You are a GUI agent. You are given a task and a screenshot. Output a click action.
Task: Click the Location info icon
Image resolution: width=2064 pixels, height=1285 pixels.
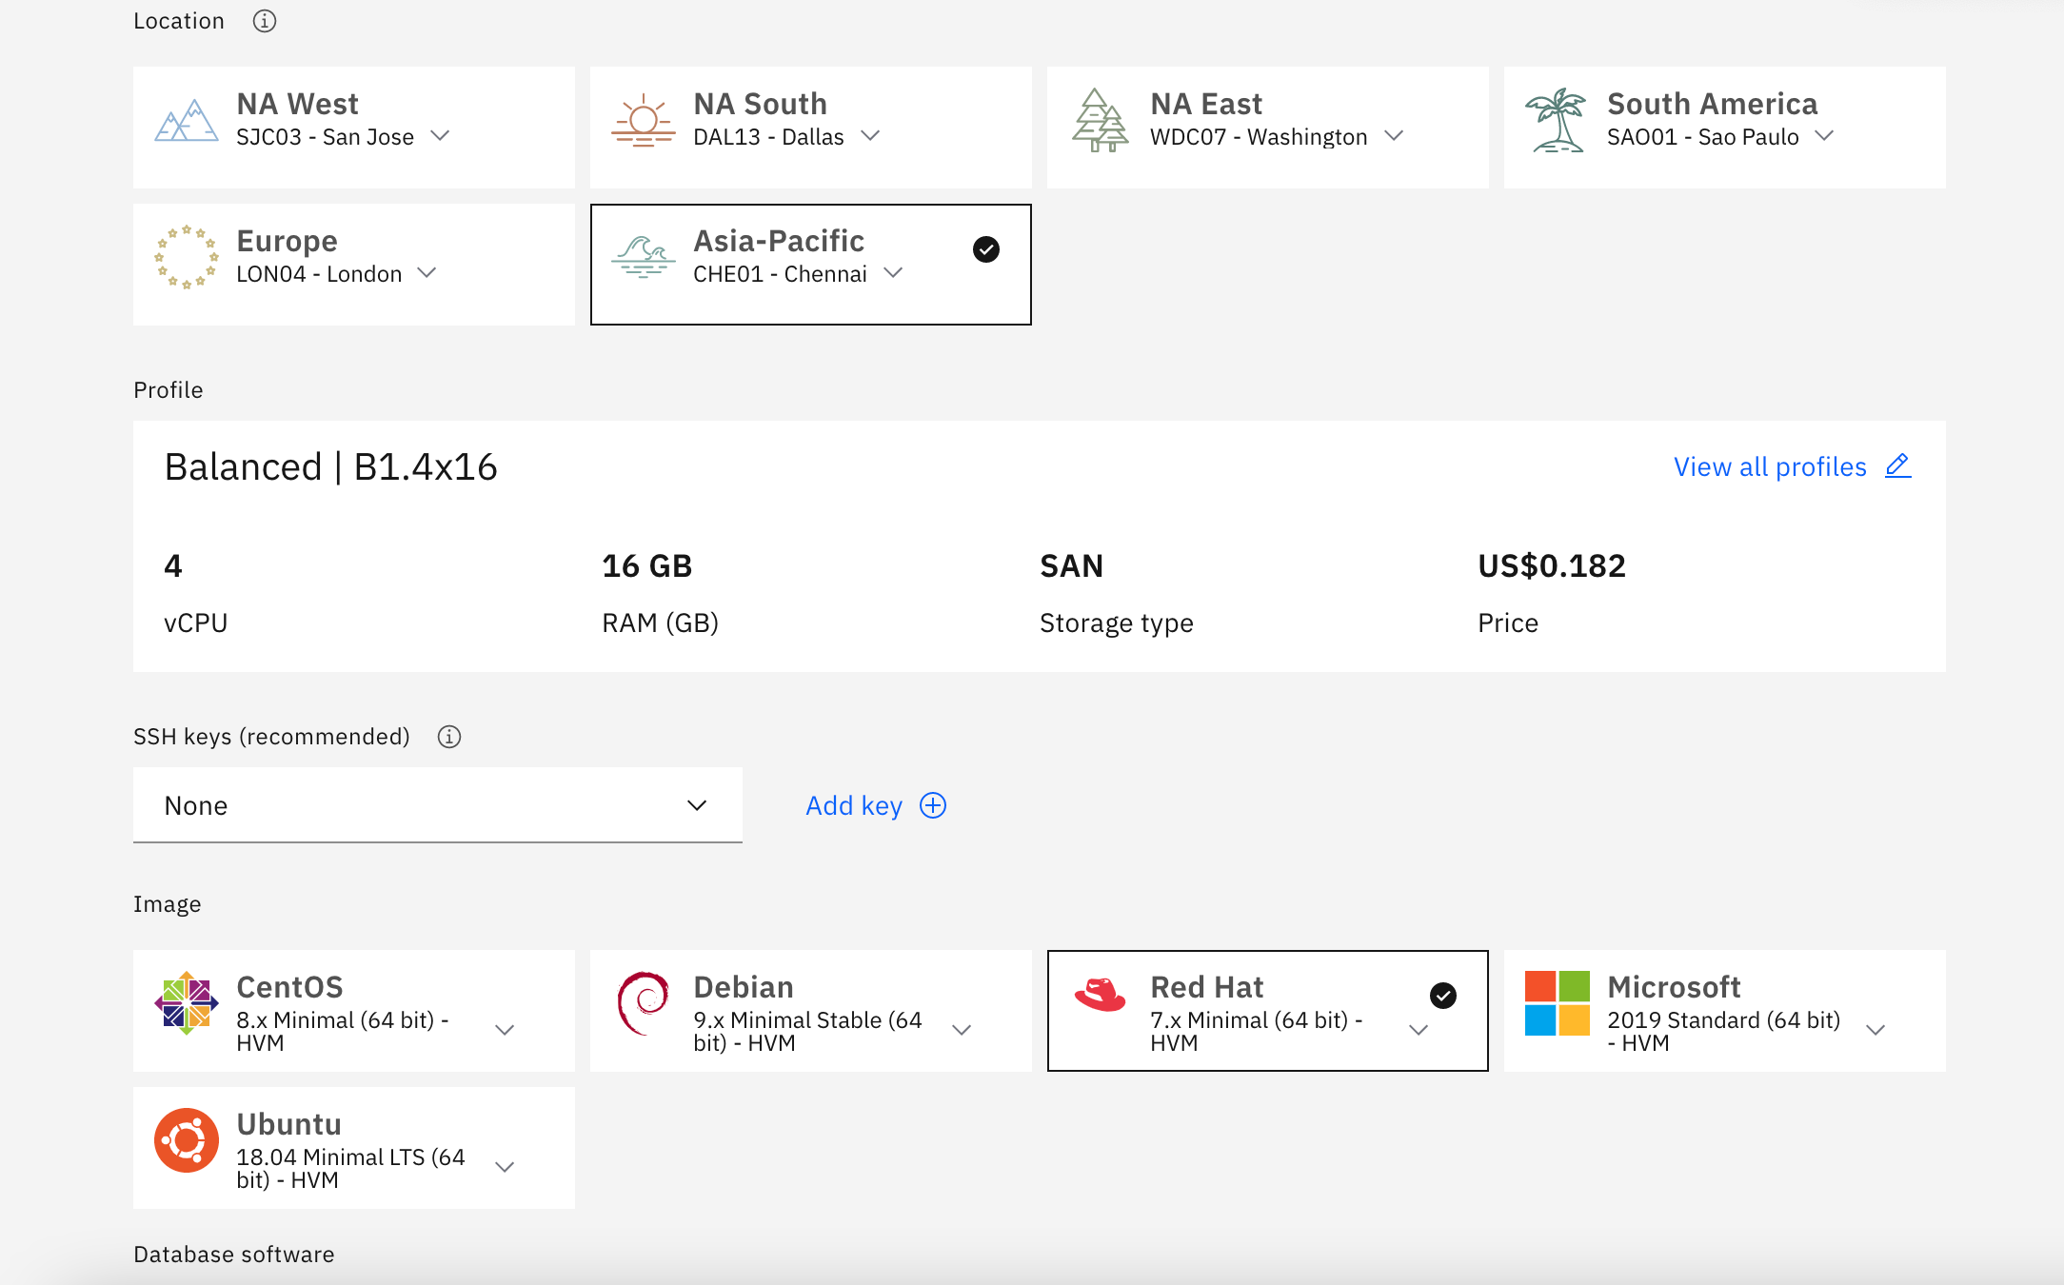[x=264, y=21]
